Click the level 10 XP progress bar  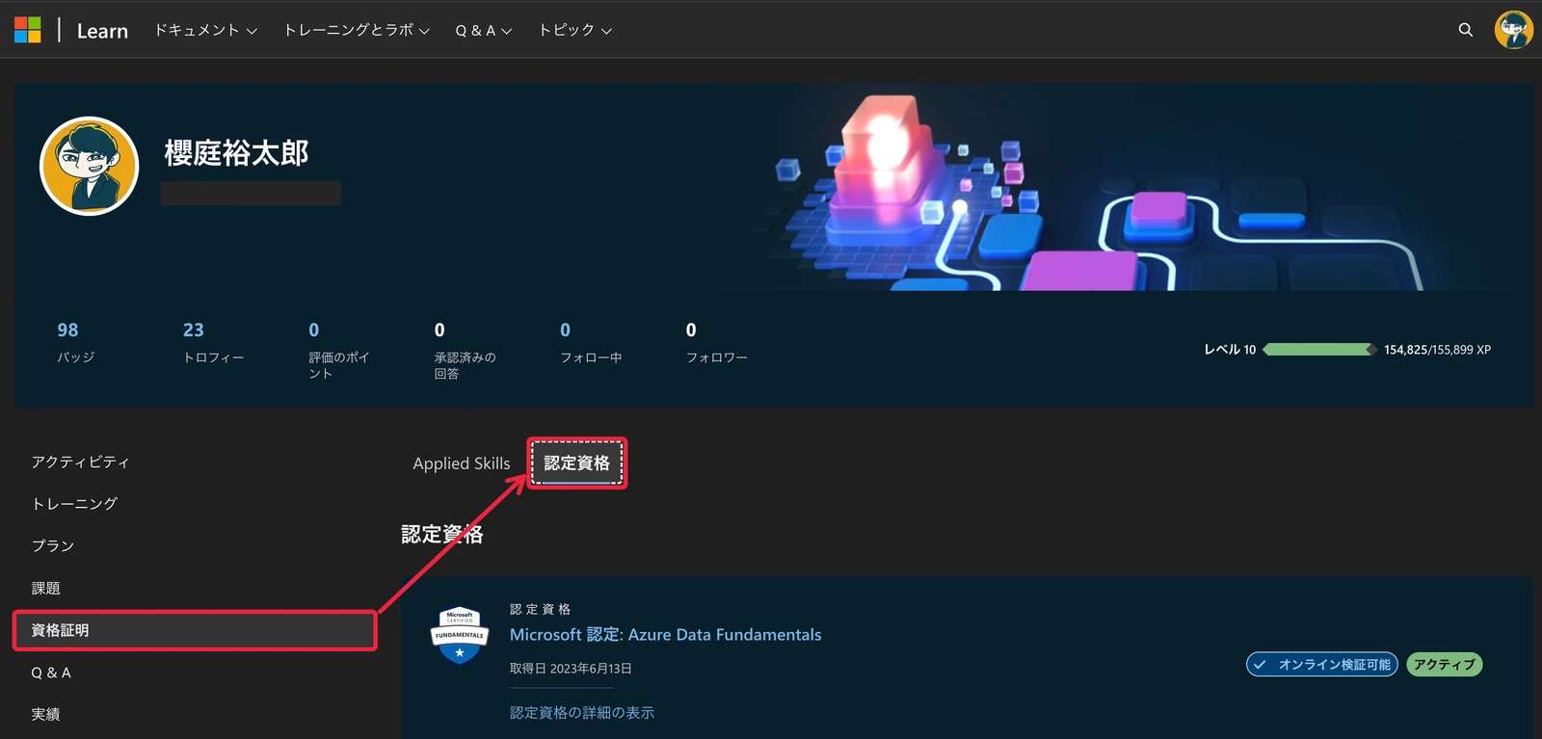(1319, 350)
